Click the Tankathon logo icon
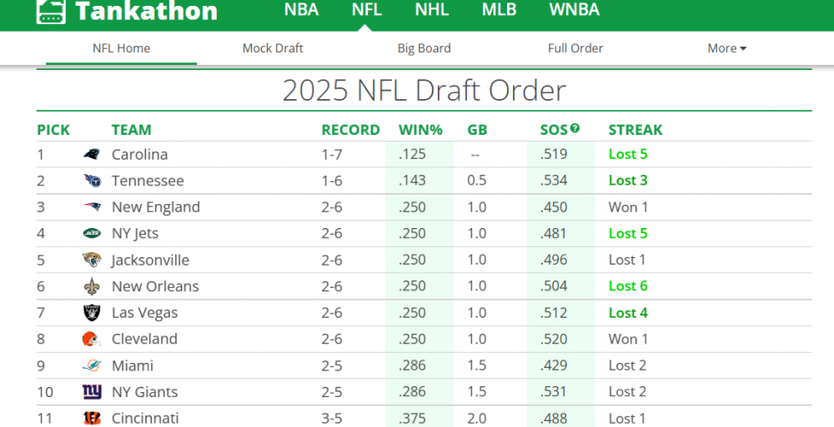Viewport: 834px width, 427px height. pyautogui.click(x=52, y=11)
